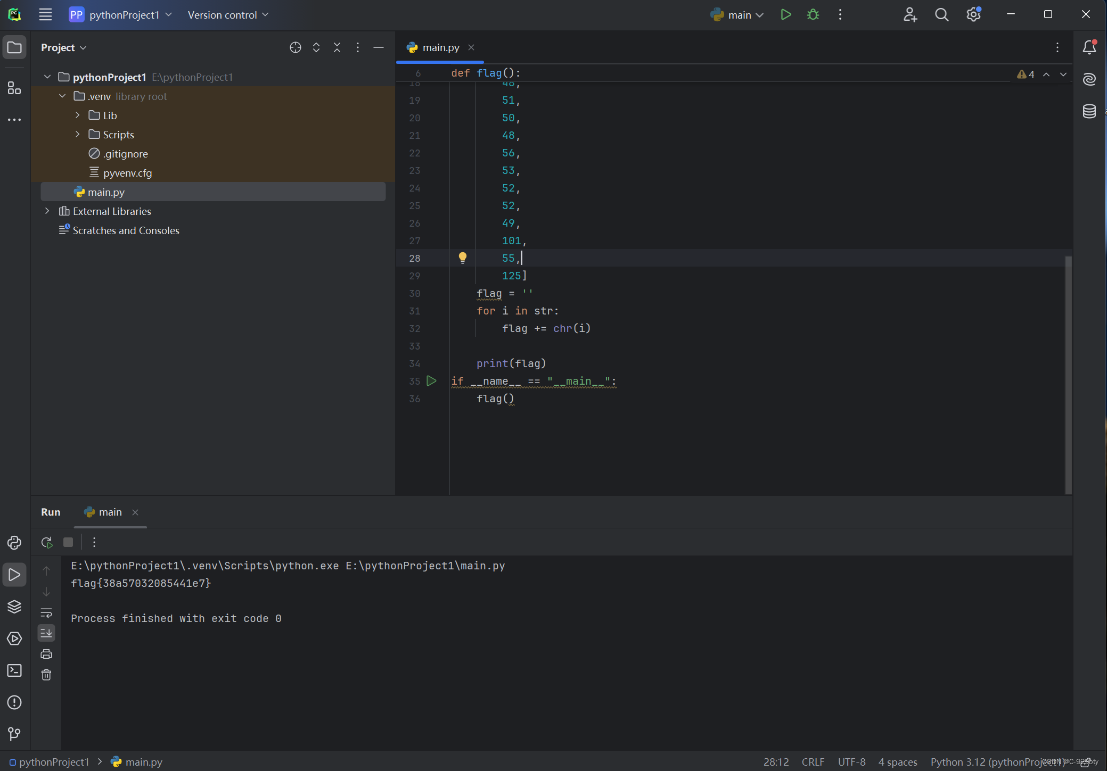Open Project panel options menu
Screen dimensions: 1107x771
click(x=358, y=47)
